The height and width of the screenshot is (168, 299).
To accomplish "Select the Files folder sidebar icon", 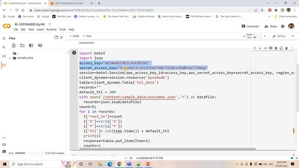I will pyautogui.click(x=4, y=65).
